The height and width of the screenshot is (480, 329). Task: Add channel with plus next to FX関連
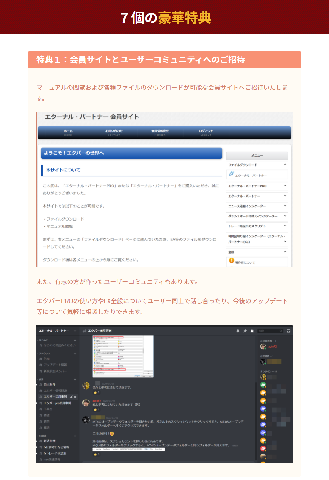pyautogui.click(x=75, y=436)
